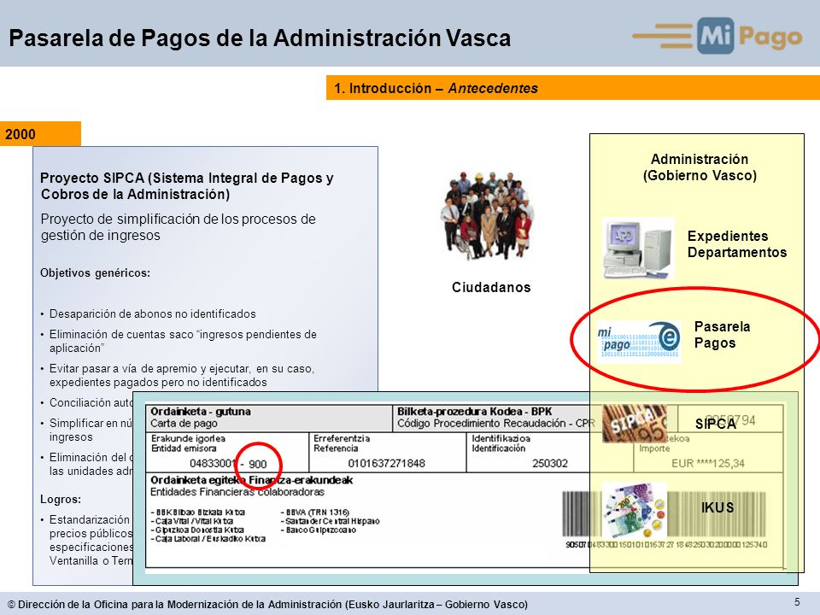Click 'Caja Laboral / Euskadiko Kutxa' bank entry
Screen dimensions: 820x615
tap(208, 539)
